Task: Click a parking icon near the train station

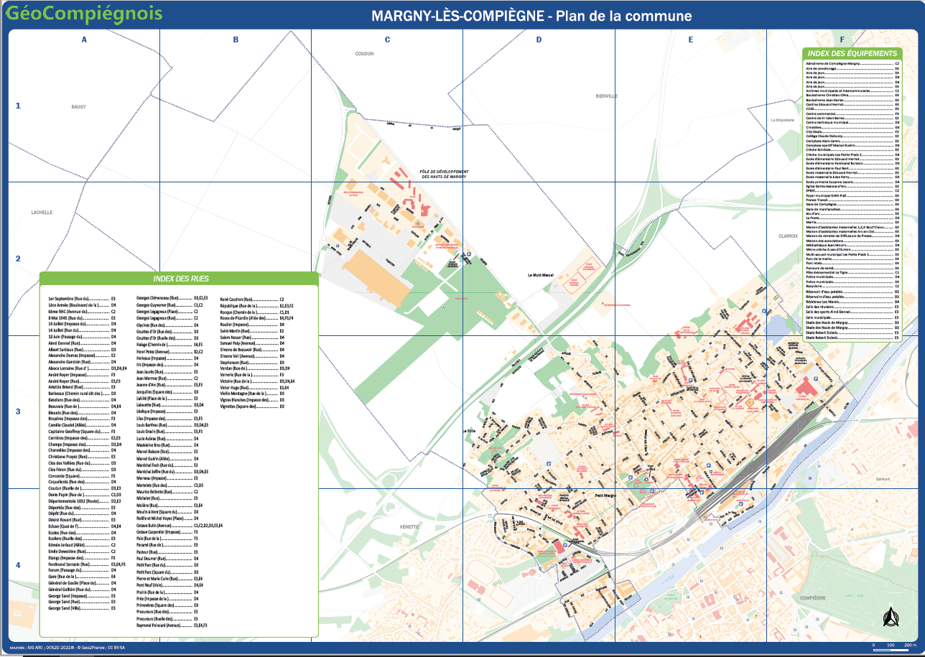Action: coord(702,492)
